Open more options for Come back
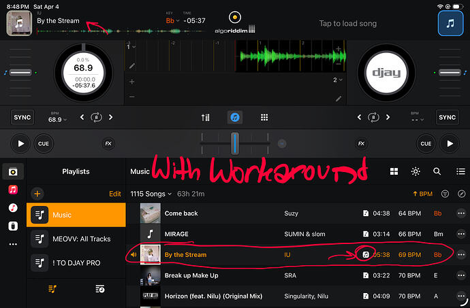The height and width of the screenshot is (308, 470). coord(461,213)
